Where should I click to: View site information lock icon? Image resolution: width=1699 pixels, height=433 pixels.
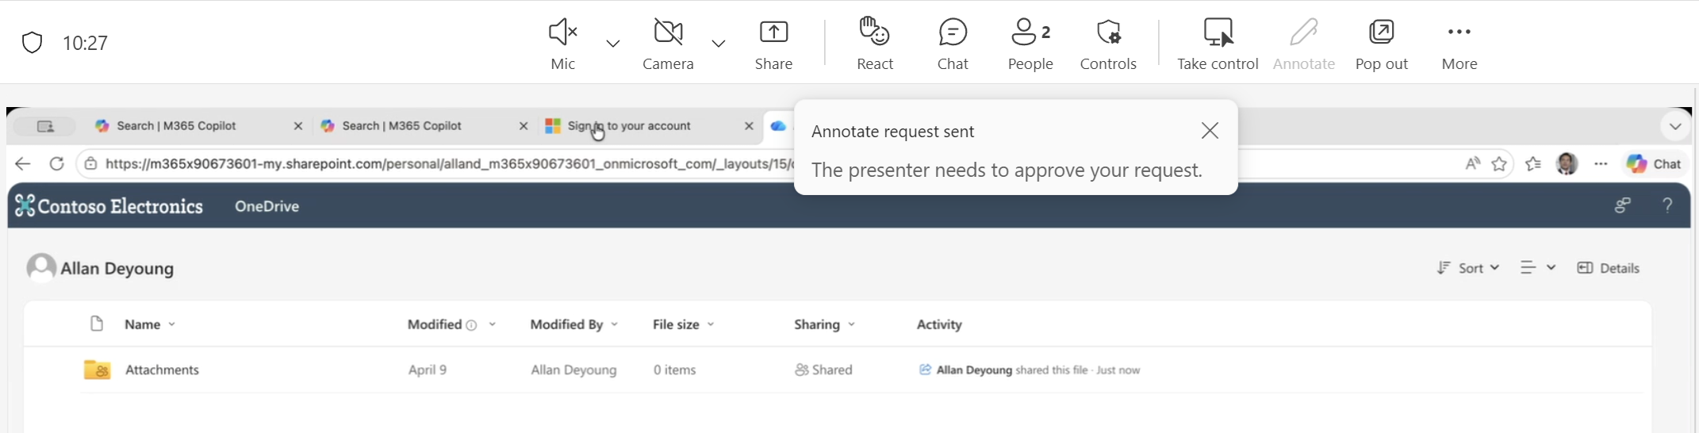(x=90, y=164)
